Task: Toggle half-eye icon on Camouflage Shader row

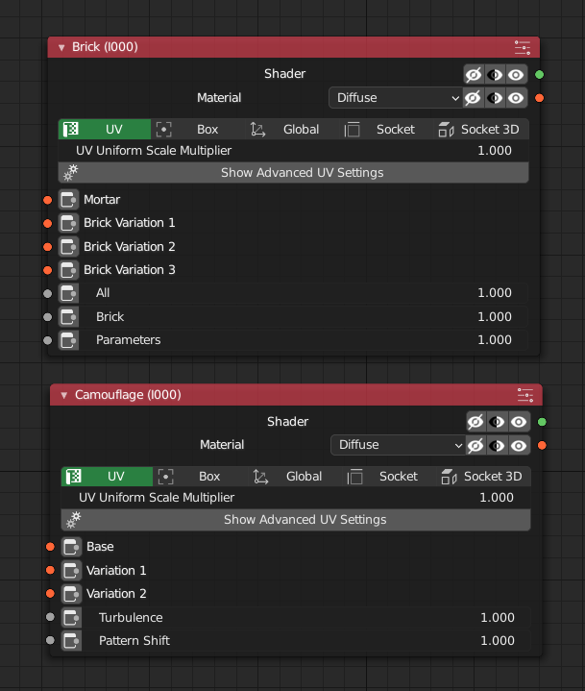Action: (498, 422)
